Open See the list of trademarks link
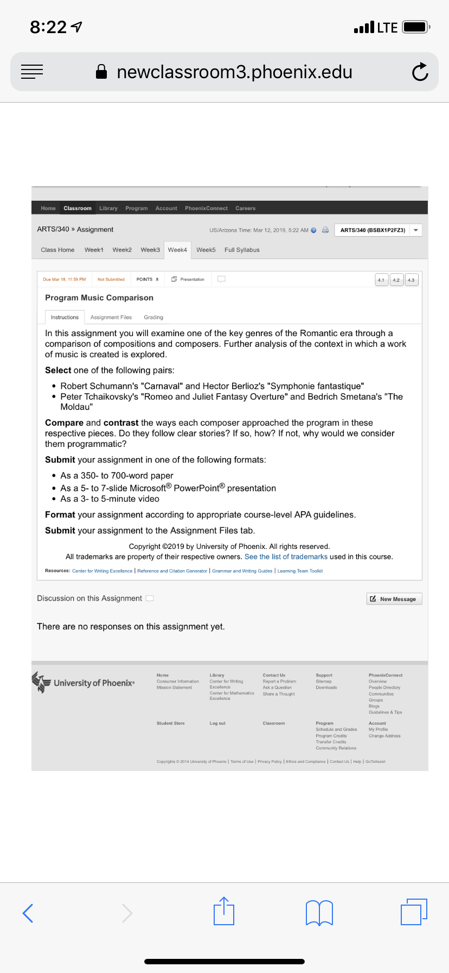This screenshot has height=973, width=449. [286, 557]
